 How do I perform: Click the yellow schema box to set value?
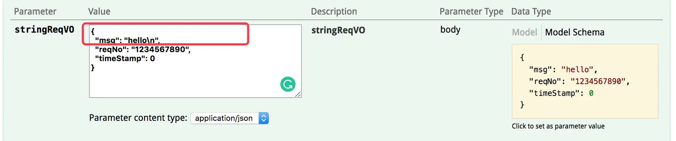click(x=585, y=81)
